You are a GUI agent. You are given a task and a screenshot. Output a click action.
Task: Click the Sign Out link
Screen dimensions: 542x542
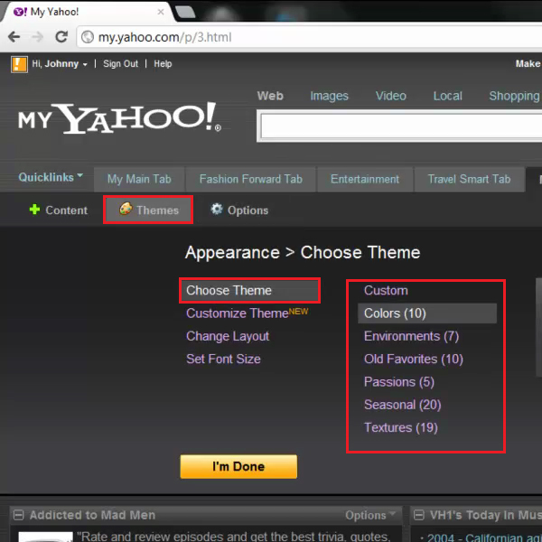121,64
